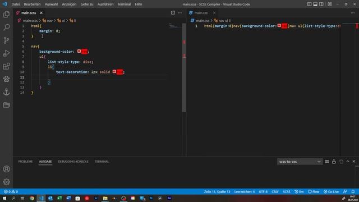Screen dimensions: 359x202
Task: Toggle primary sidebar layout button
Action: click(x=309, y=4)
